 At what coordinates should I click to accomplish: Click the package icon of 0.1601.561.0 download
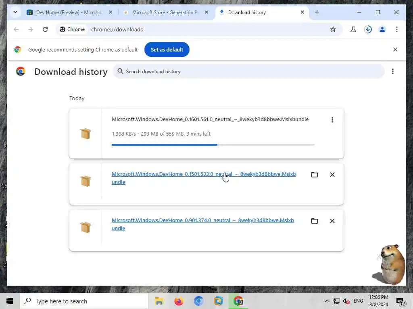(86, 134)
